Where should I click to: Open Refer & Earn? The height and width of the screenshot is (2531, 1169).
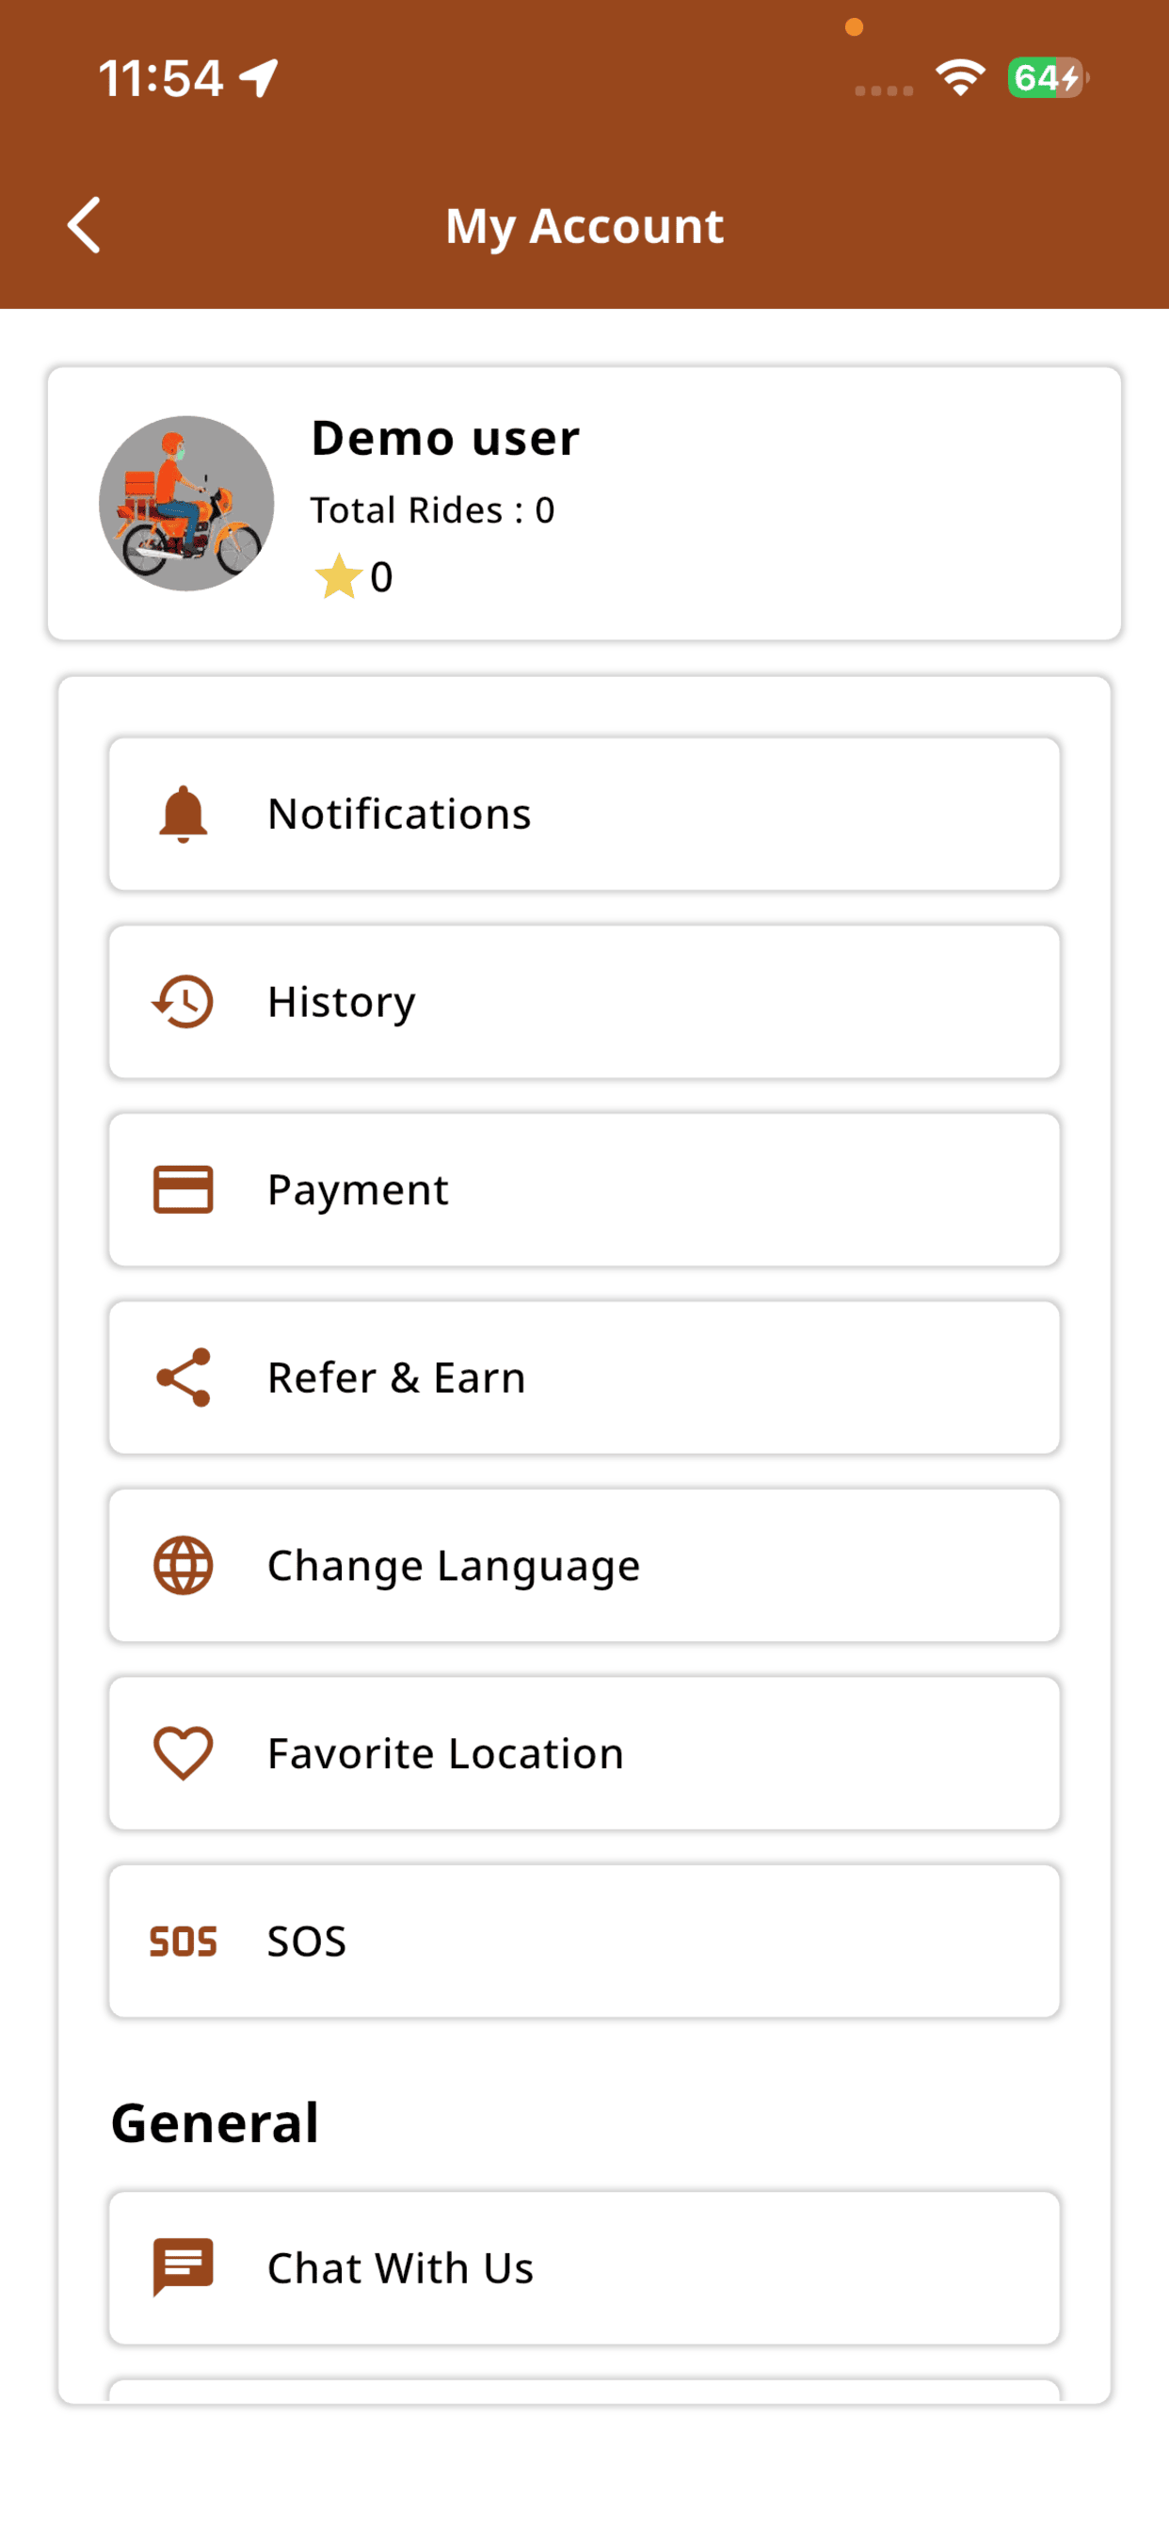pyautogui.click(x=584, y=1378)
